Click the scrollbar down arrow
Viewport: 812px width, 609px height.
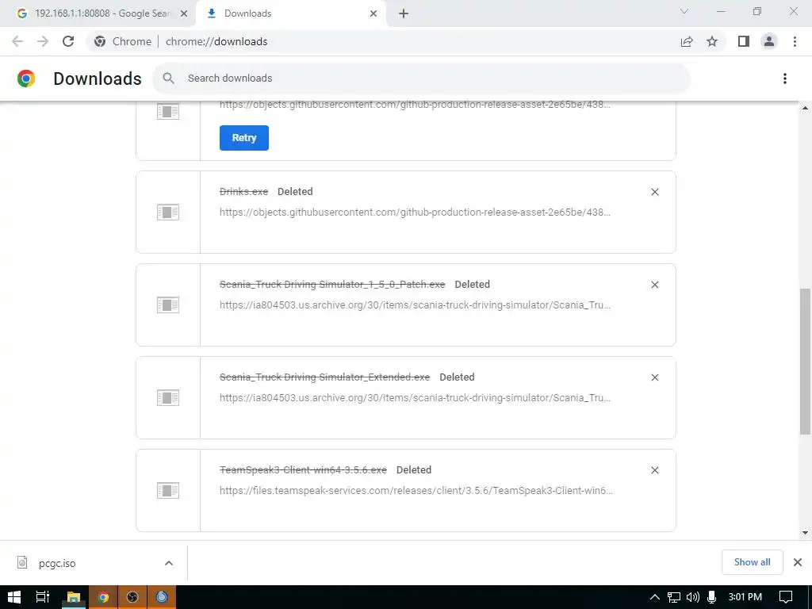(806, 532)
